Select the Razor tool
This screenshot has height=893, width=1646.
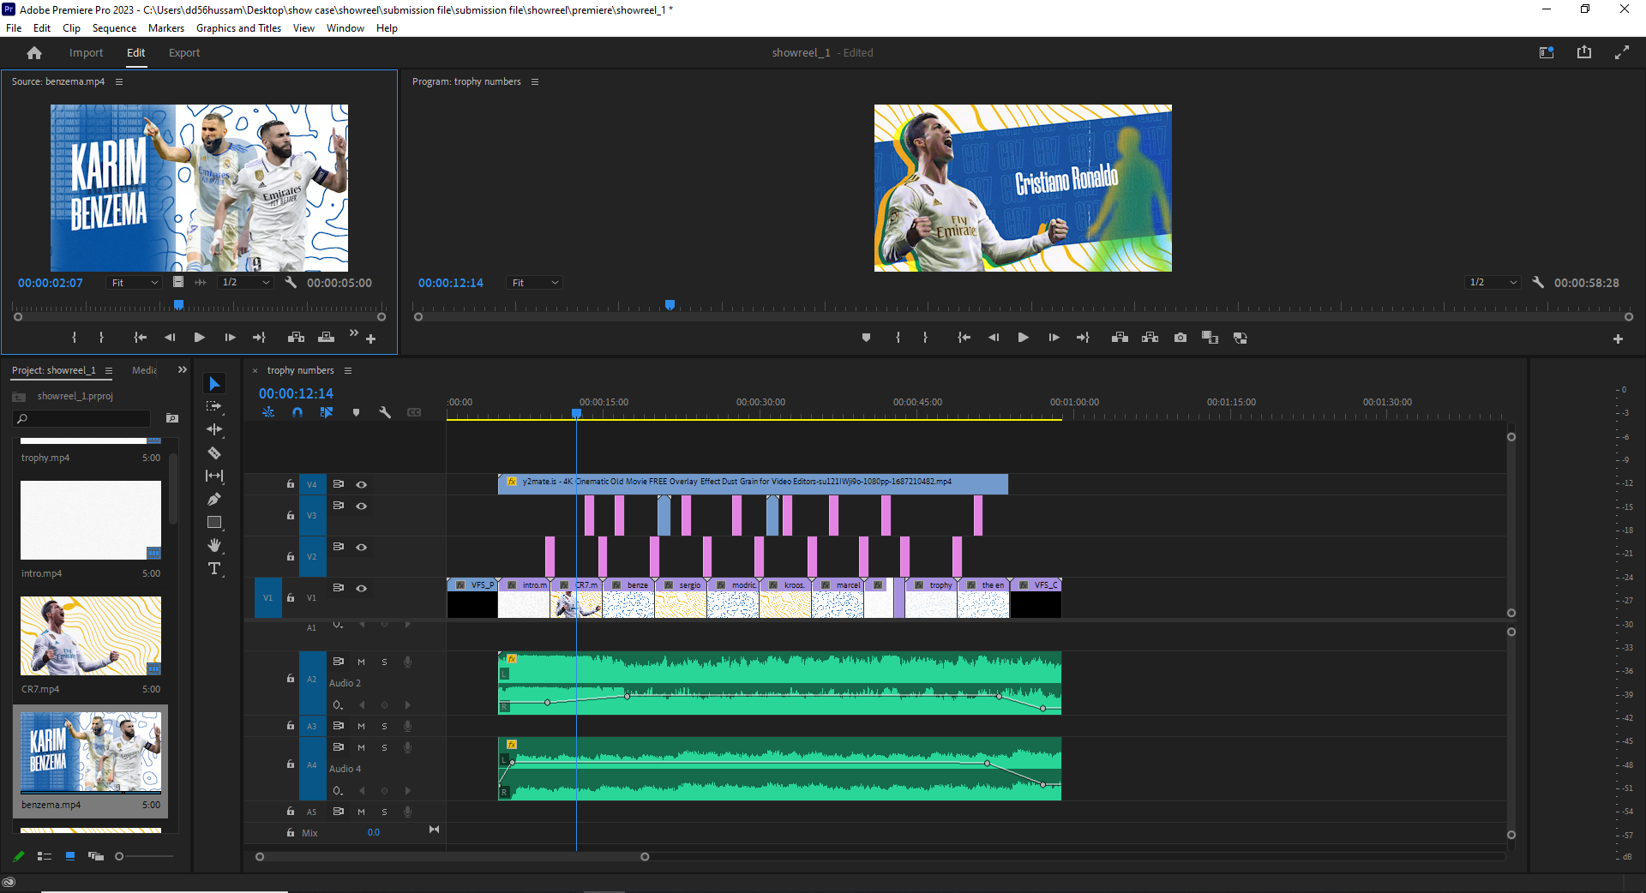click(214, 452)
